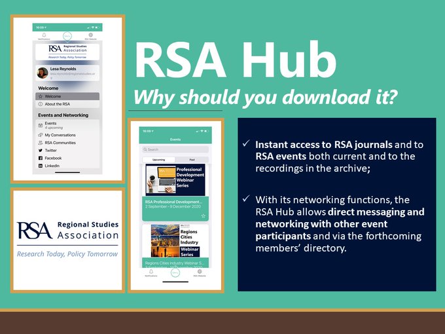
Task: Open My Conversations chat icon
Action: click(41, 135)
